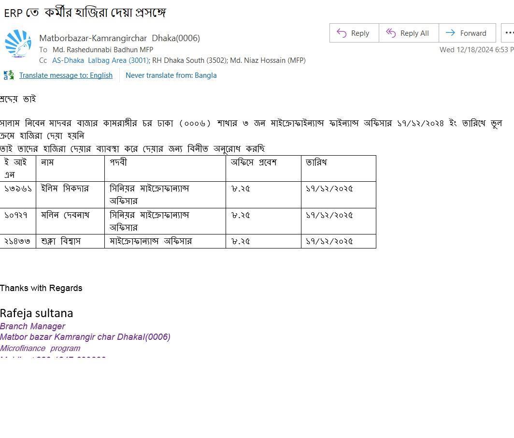Click the Thanks with Regards line
The width and height of the screenshot is (514, 438).
click(x=42, y=288)
